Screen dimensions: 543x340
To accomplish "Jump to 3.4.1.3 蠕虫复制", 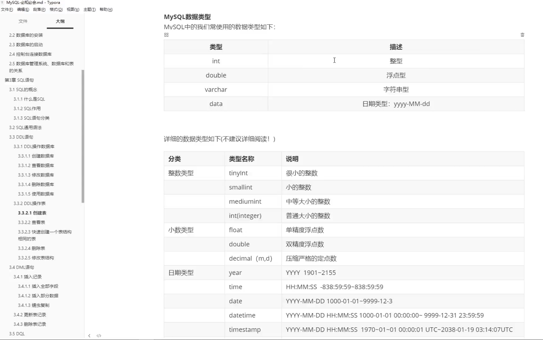I will pos(34,305).
